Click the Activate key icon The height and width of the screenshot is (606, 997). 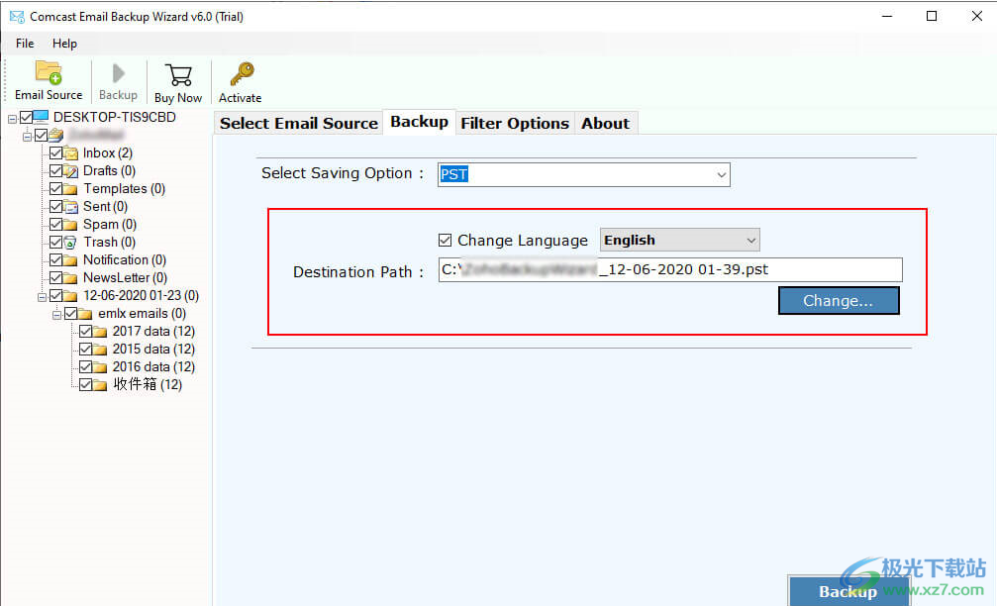(x=242, y=74)
